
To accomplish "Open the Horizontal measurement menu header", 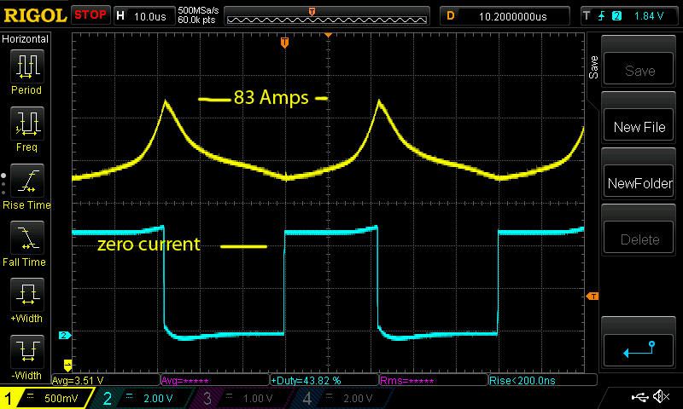I will click(26, 39).
